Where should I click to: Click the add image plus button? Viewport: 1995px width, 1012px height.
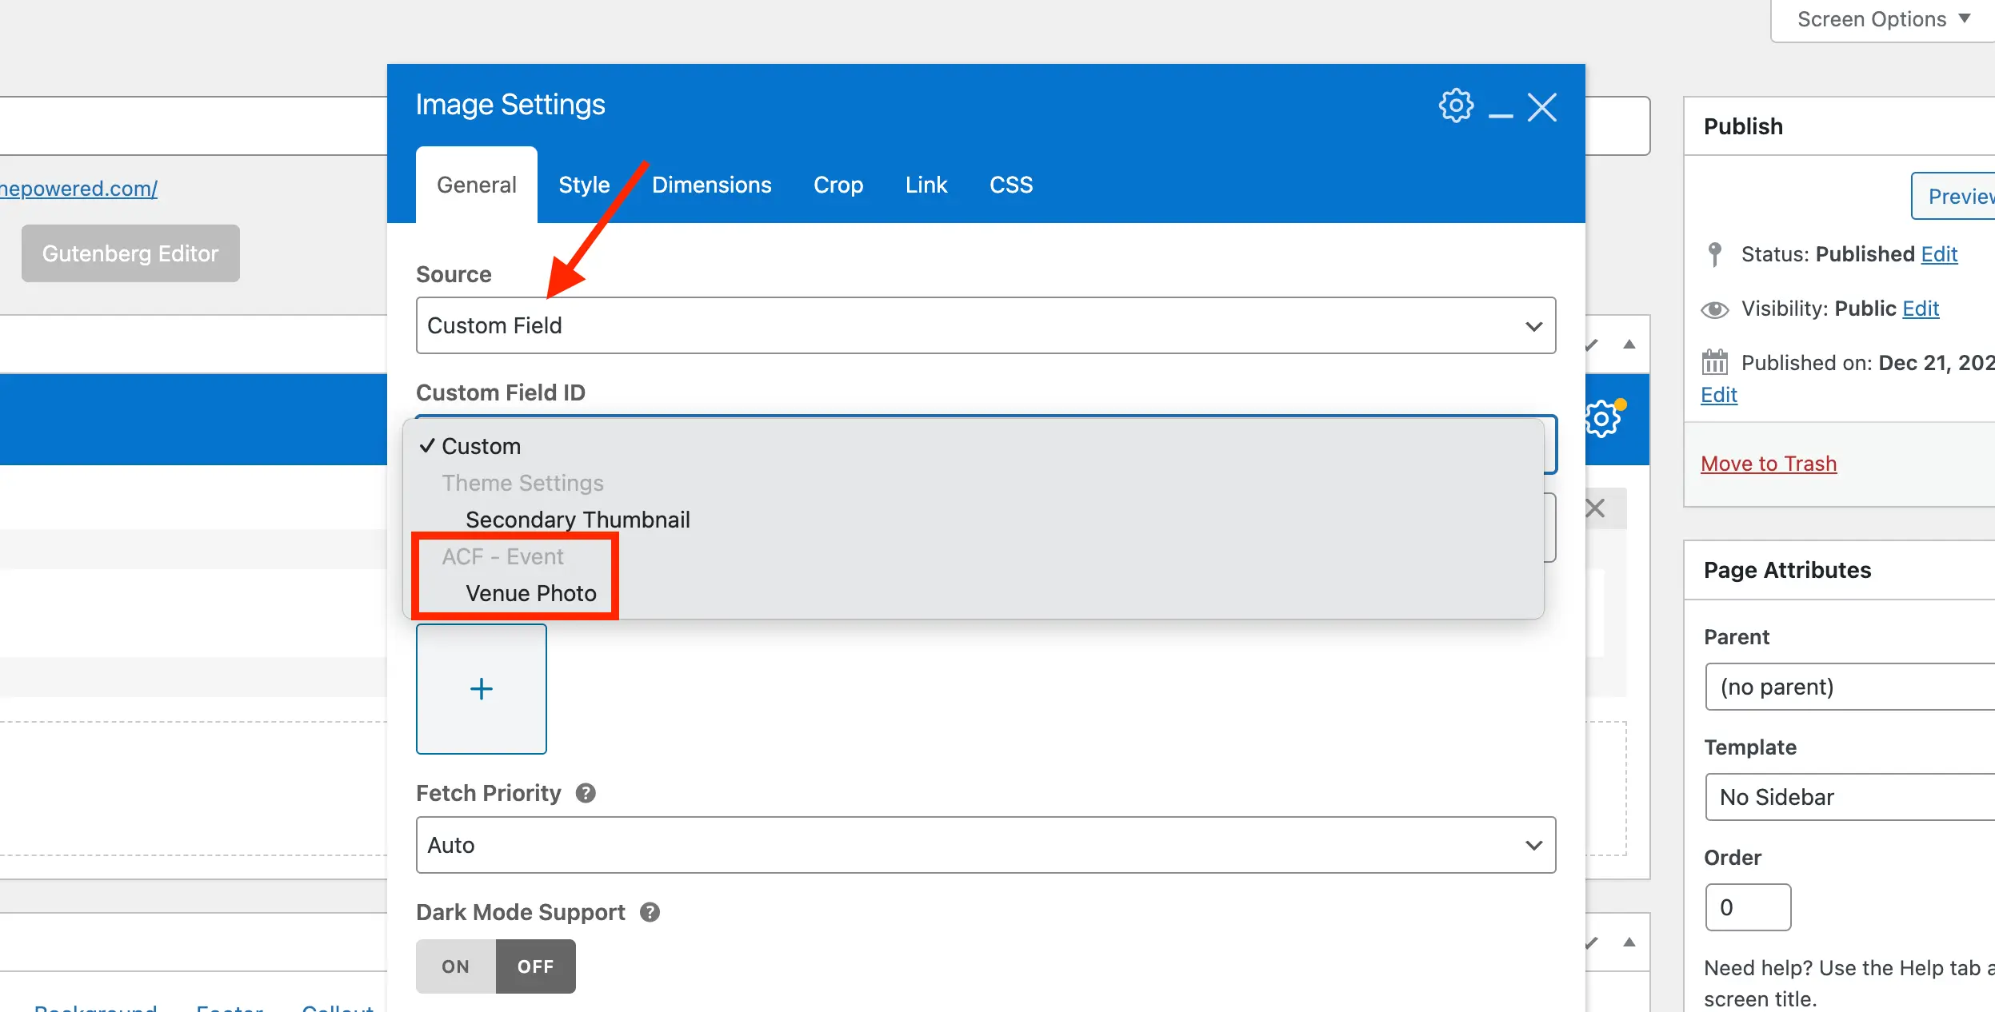[x=482, y=688]
